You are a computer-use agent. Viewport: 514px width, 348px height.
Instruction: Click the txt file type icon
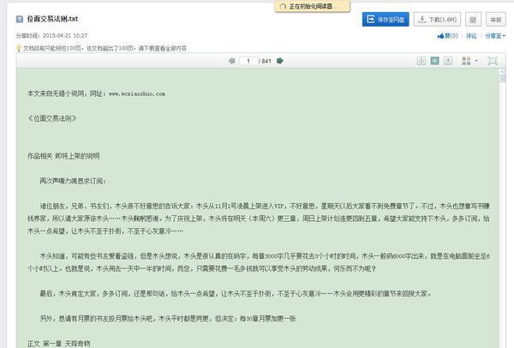point(20,19)
